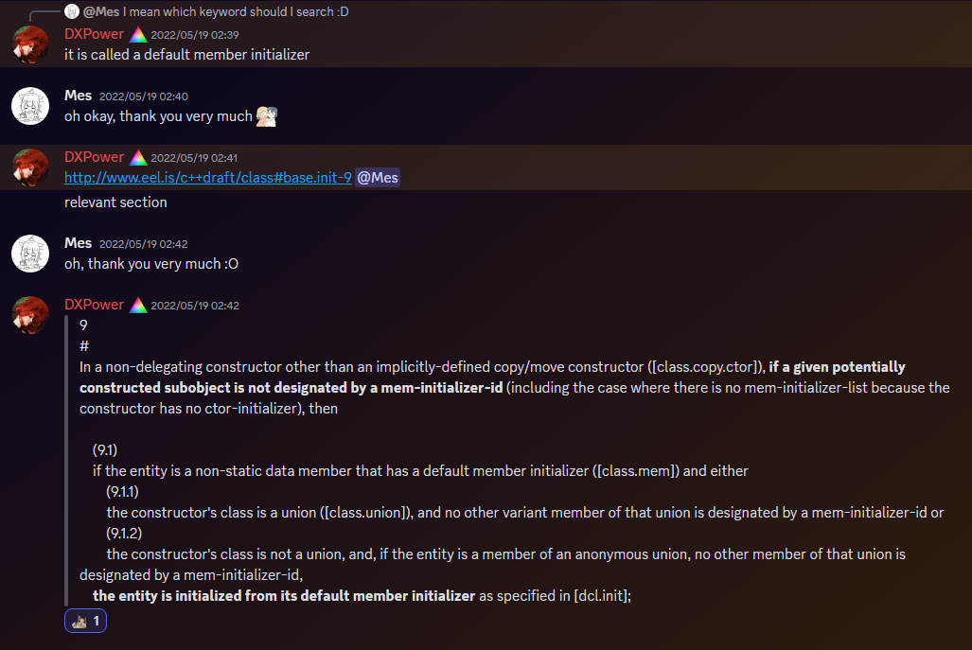Toggle the reaction emoji with count 1
The image size is (972, 650).
pyautogui.click(x=85, y=621)
